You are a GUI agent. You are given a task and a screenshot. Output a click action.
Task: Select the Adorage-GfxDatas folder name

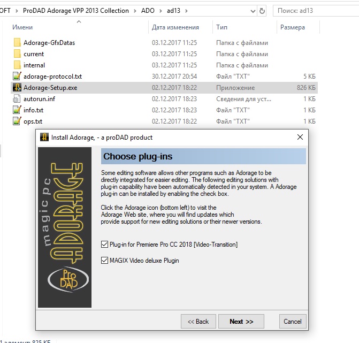click(x=49, y=43)
